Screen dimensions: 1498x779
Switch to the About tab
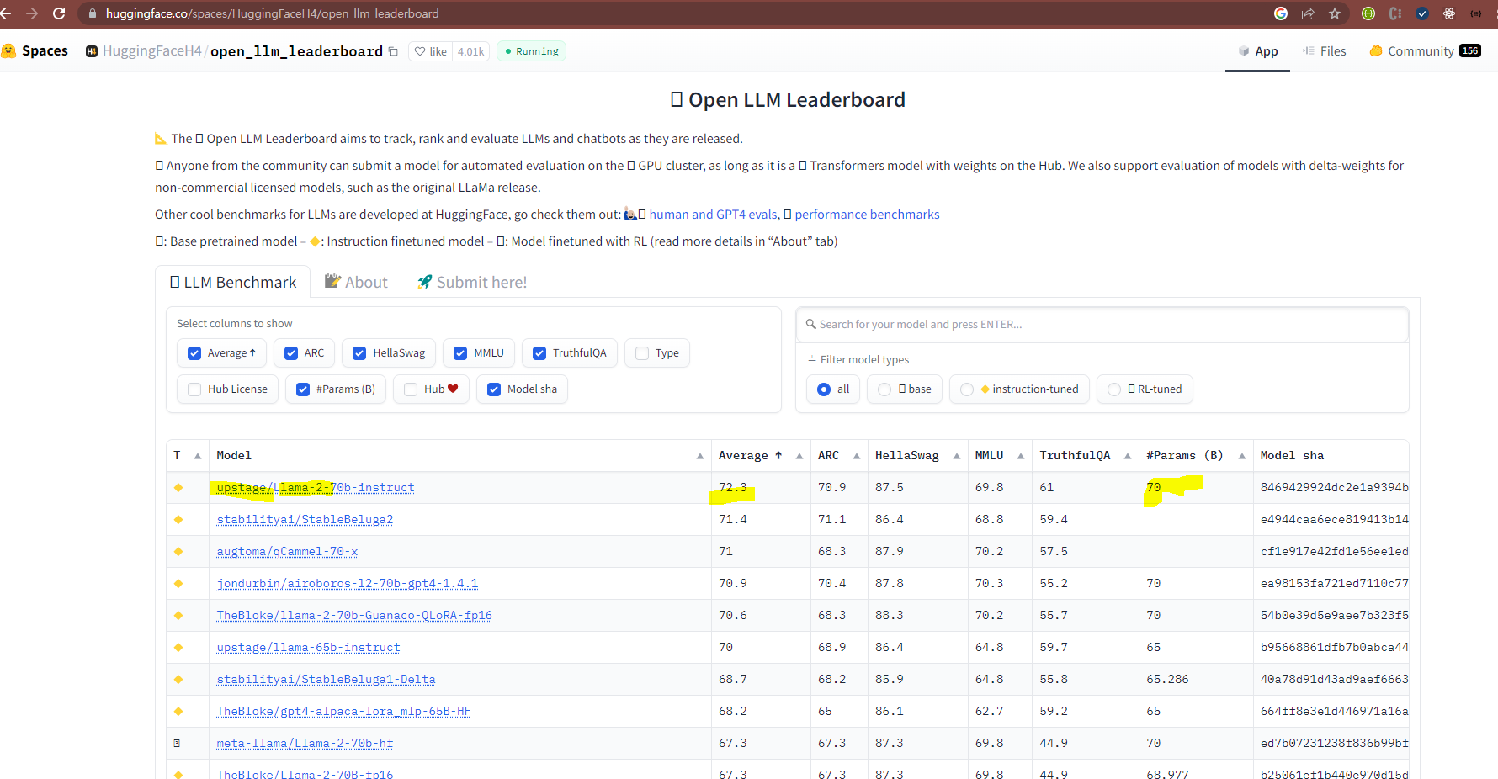point(357,282)
